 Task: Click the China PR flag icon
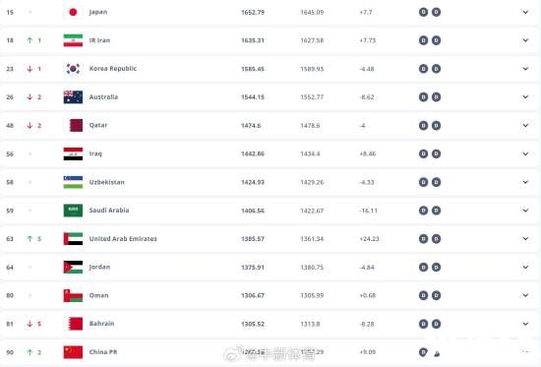73,352
